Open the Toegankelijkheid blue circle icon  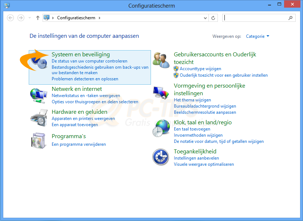tap(160, 157)
